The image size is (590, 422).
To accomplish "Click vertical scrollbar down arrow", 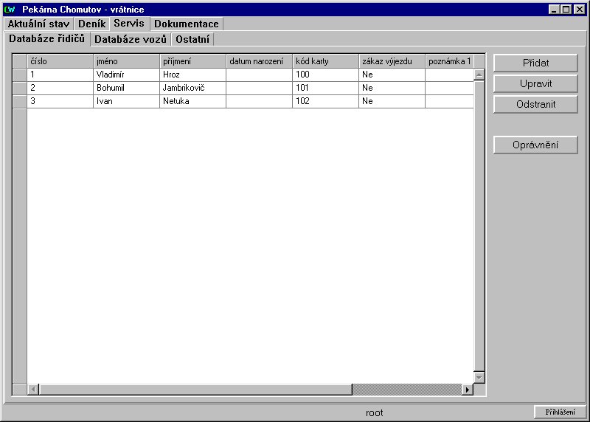I will (x=479, y=377).
